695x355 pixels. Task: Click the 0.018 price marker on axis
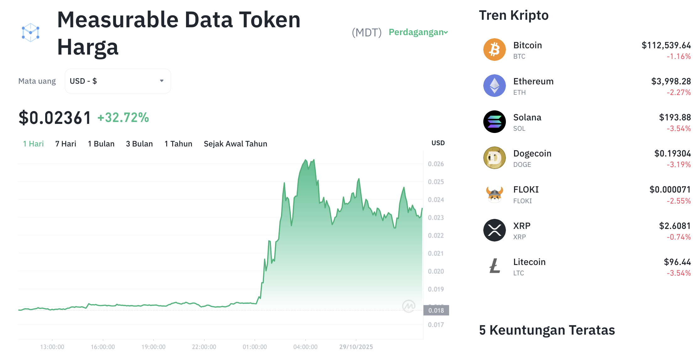click(x=436, y=310)
